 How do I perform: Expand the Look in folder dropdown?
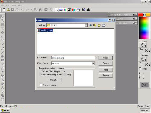pos(86,25)
